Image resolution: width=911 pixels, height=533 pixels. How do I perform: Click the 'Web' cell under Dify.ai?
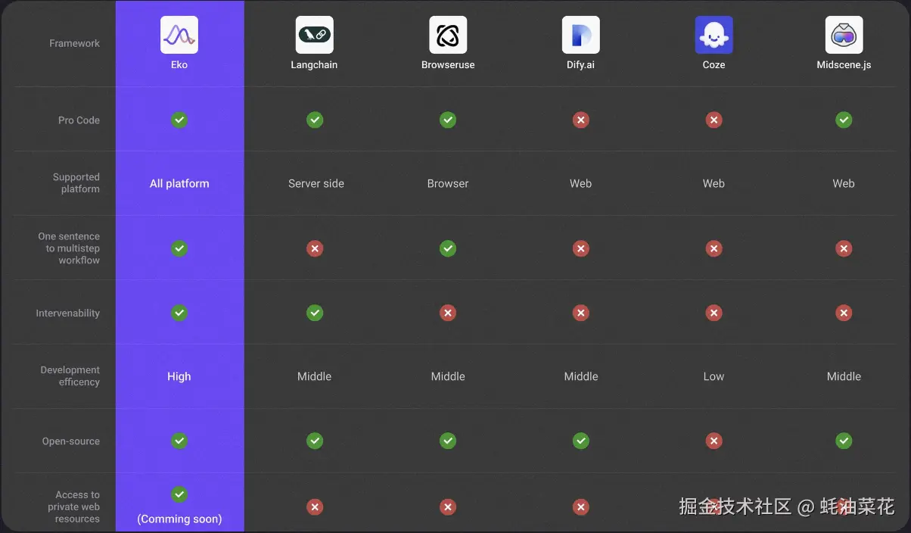581,183
